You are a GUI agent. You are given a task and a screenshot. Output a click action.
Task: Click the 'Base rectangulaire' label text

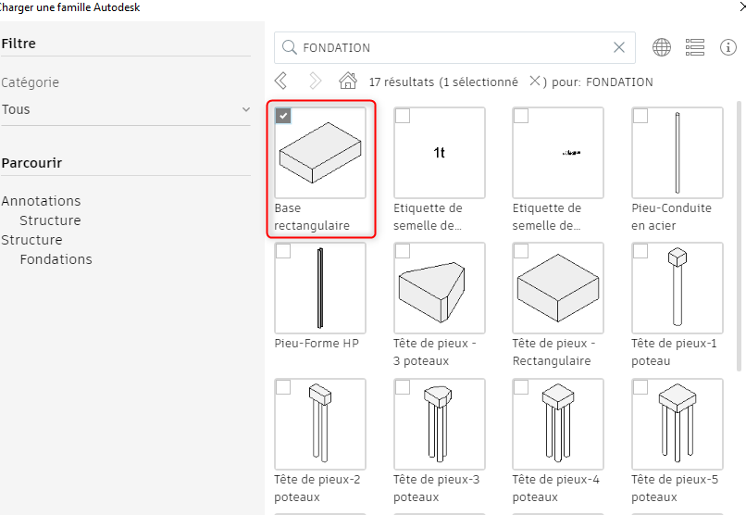click(x=312, y=217)
